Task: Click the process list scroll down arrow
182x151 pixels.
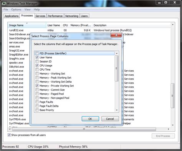Action: [x=173, y=125]
